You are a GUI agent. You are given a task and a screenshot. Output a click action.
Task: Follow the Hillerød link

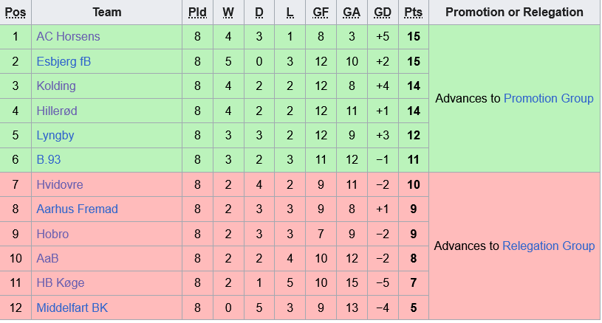tap(57, 111)
